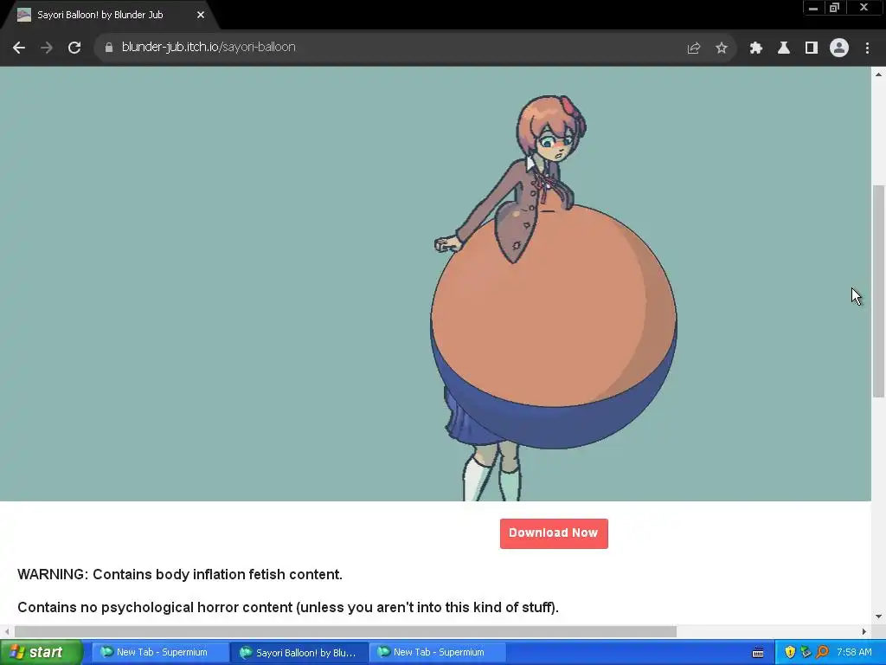886x665 pixels.
Task: Minimize the browser window
Action: [813, 8]
